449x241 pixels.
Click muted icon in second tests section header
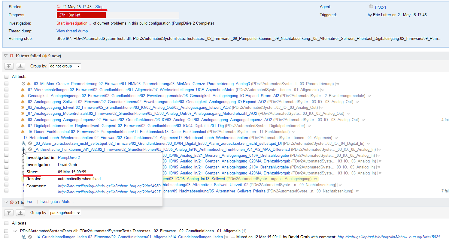(x=12, y=202)
